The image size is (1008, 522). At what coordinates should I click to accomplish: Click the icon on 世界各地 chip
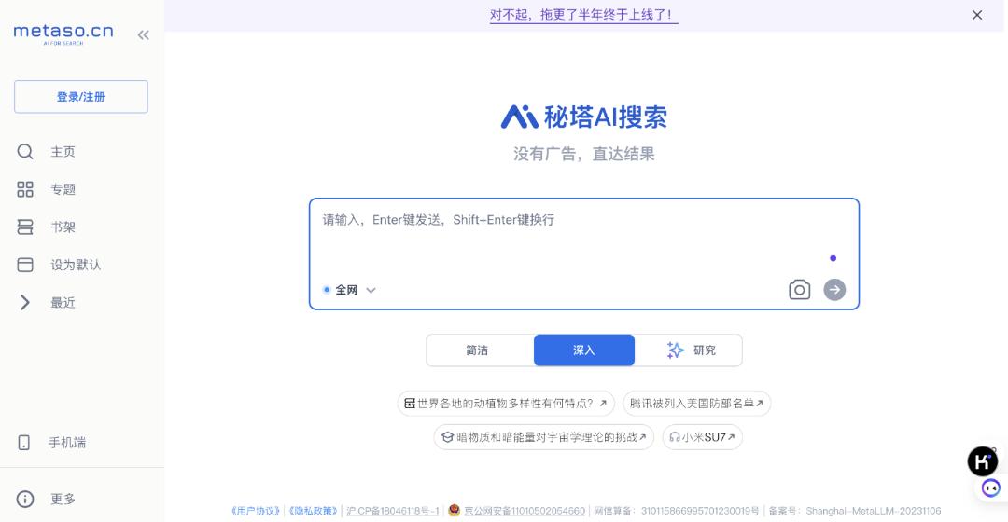point(410,404)
